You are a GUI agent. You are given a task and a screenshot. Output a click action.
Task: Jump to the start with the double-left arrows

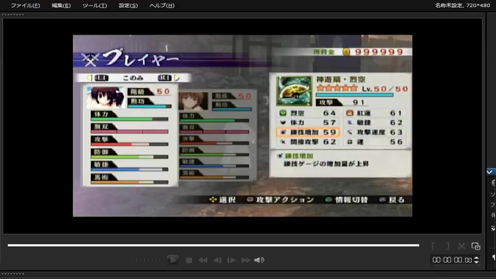203,260
